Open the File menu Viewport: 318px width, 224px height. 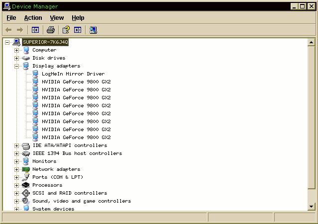pyautogui.click(x=11, y=18)
